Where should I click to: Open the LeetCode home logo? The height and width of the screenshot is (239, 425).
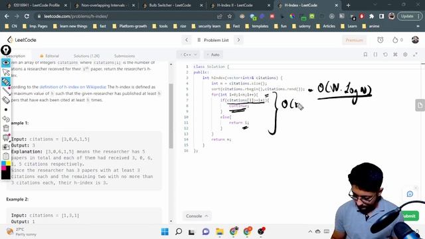click(x=22, y=40)
